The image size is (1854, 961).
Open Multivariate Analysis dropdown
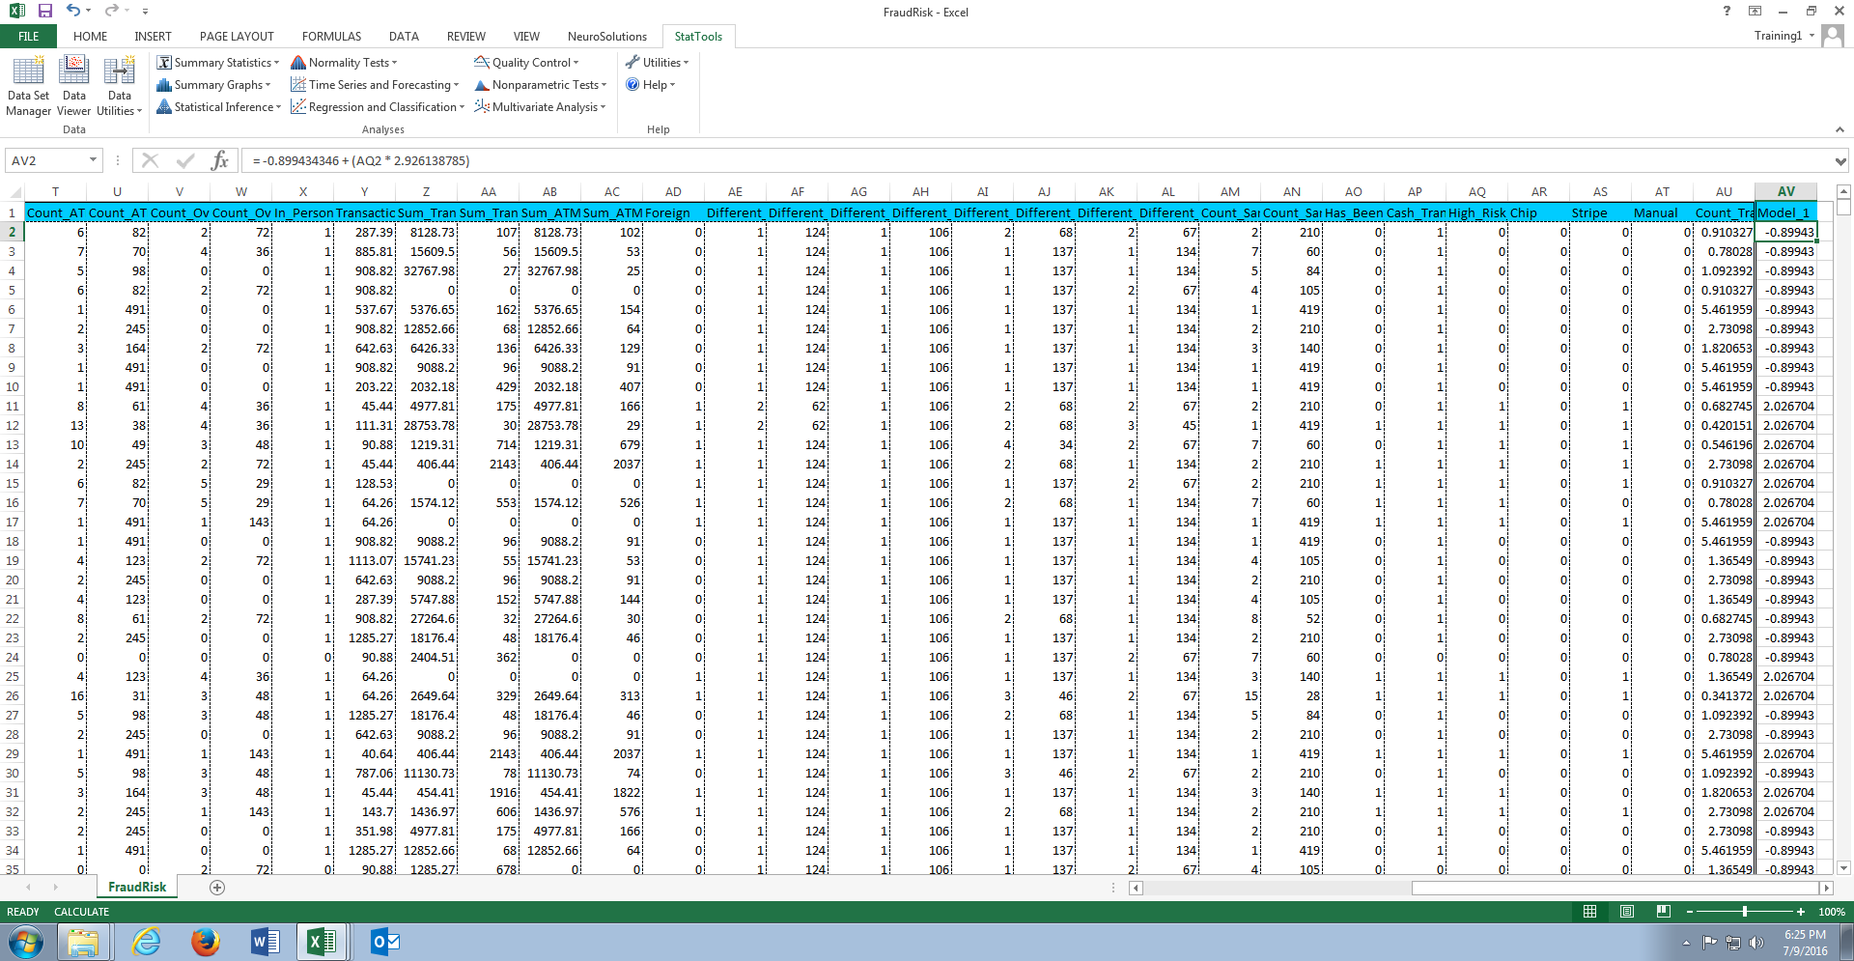pos(540,107)
